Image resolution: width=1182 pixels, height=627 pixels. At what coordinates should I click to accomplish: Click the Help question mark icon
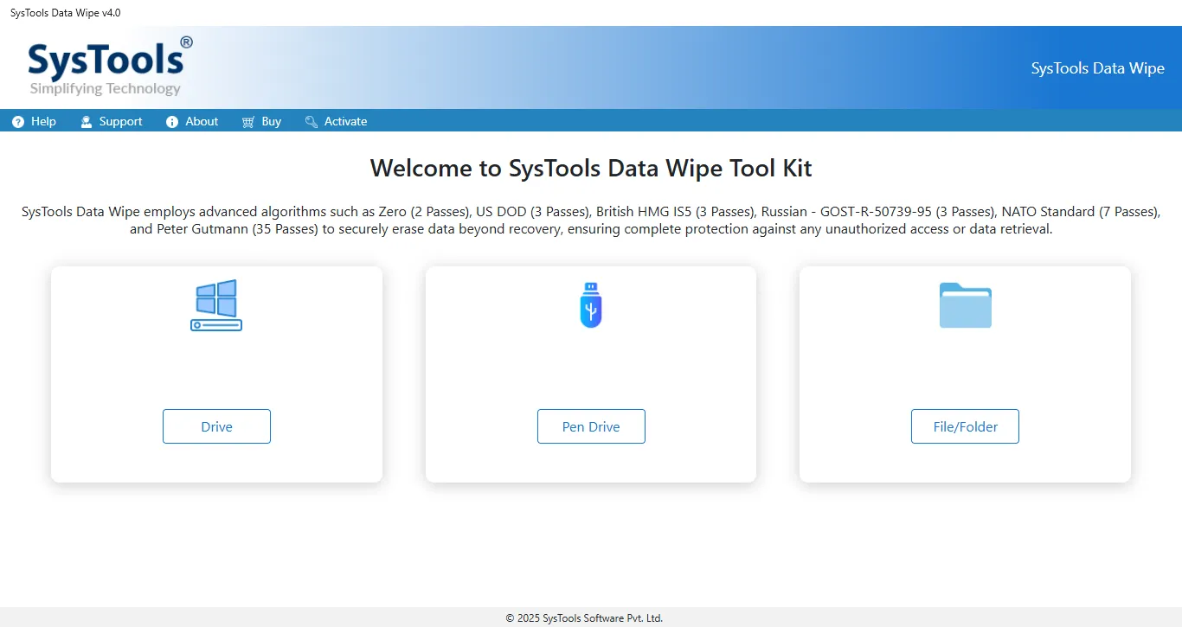coord(18,122)
